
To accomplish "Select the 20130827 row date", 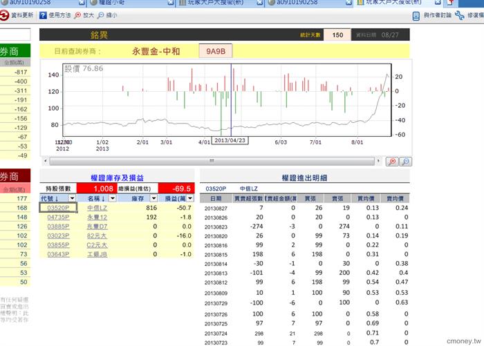I will [216, 209].
